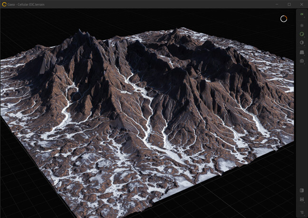Toggle the side panel layout icon
Viewport: 308px width, 218px height.
pos(302,190)
